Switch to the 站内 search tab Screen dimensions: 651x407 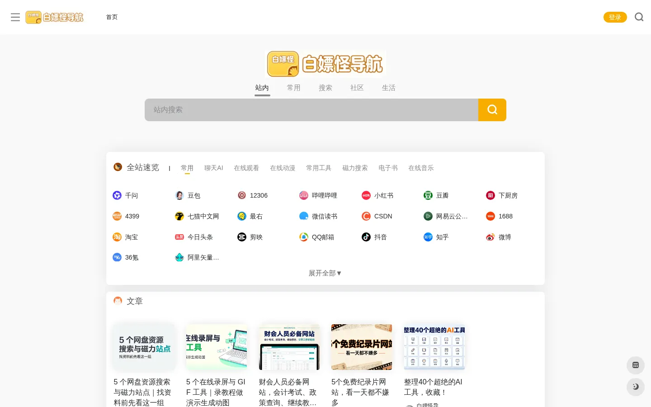[x=262, y=88]
